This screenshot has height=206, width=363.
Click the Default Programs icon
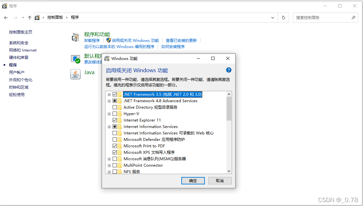76,59
